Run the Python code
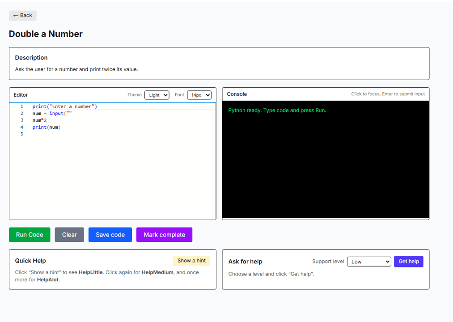The image size is (453, 322). (30, 234)
